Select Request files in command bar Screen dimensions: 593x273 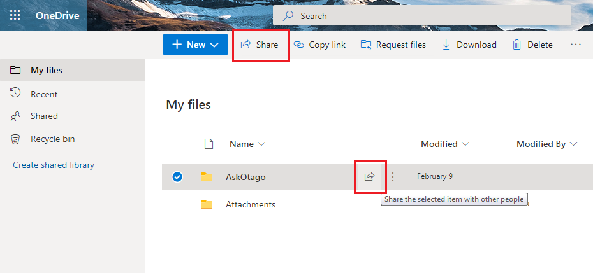pos(393,45)
